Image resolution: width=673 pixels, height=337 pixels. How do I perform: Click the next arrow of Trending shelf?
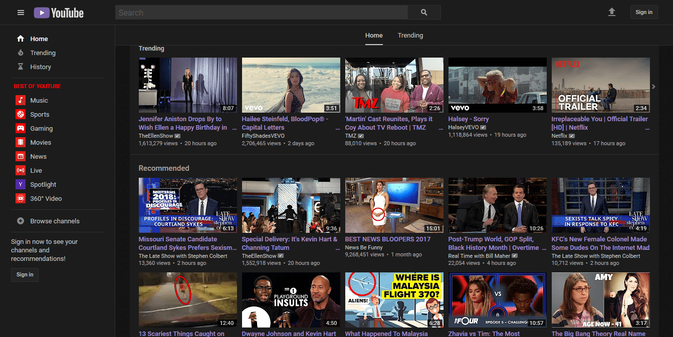coord(653,87)
